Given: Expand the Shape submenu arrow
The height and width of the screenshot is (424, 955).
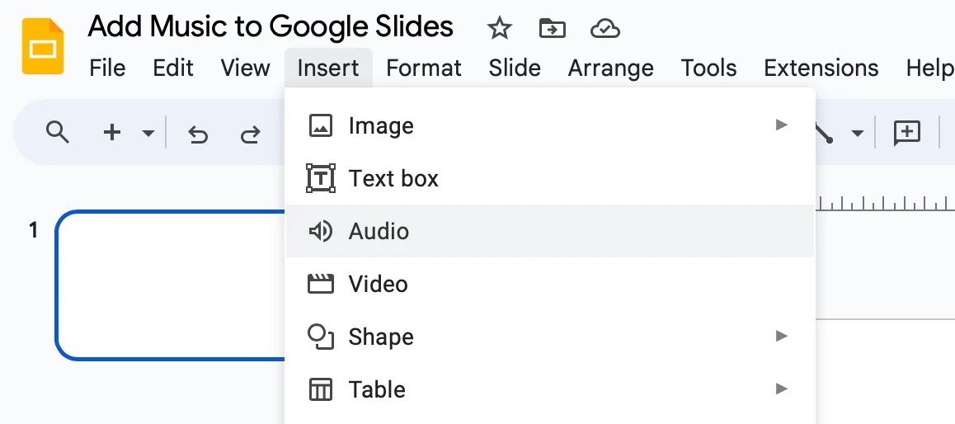Looking at the screenshot, I should tap(782, 336).
